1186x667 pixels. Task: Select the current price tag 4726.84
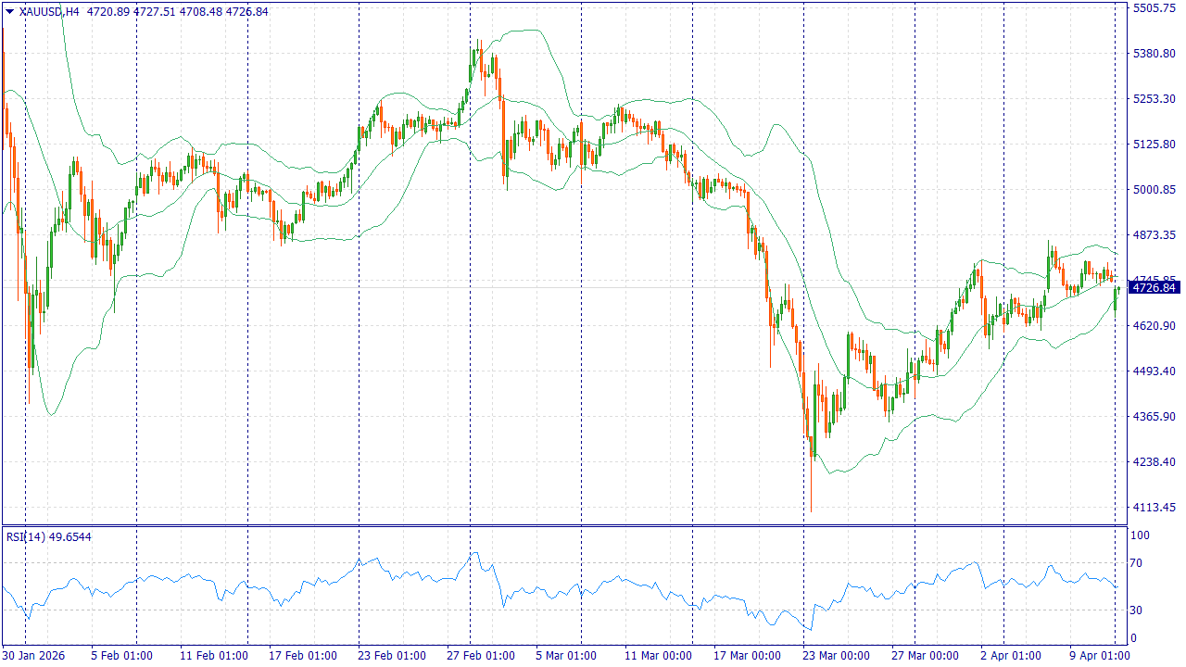[x=1154, y=288]
